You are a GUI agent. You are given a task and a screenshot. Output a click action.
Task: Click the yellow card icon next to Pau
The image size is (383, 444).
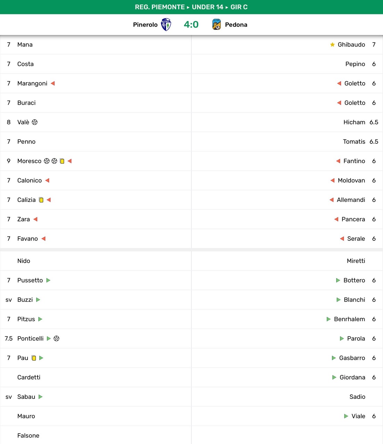click(x=34, y=358)
